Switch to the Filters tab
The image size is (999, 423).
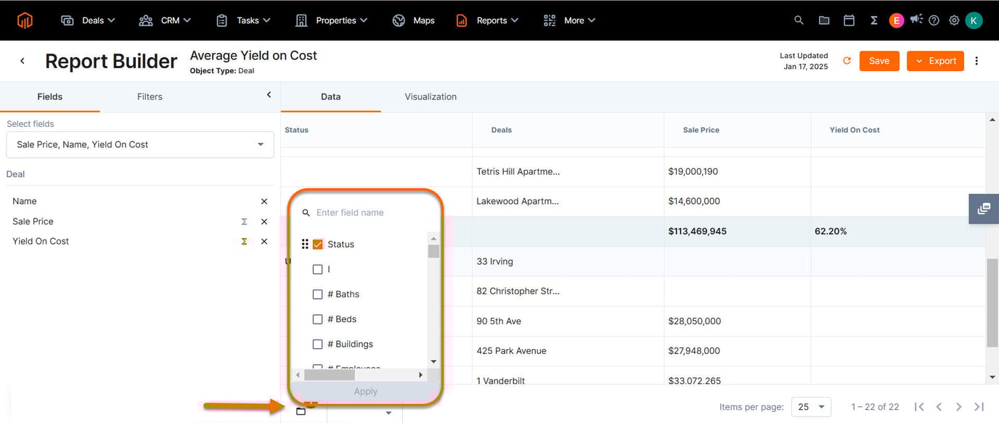point(149,96)
